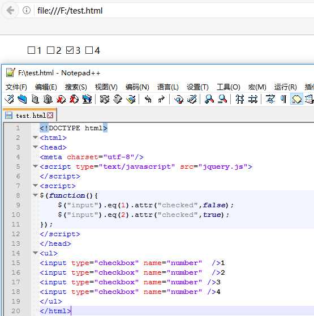The width and height of the screenshot is (314, 316).
Task: Open the 编辑(E) menu
Action: tap(46, 87)
